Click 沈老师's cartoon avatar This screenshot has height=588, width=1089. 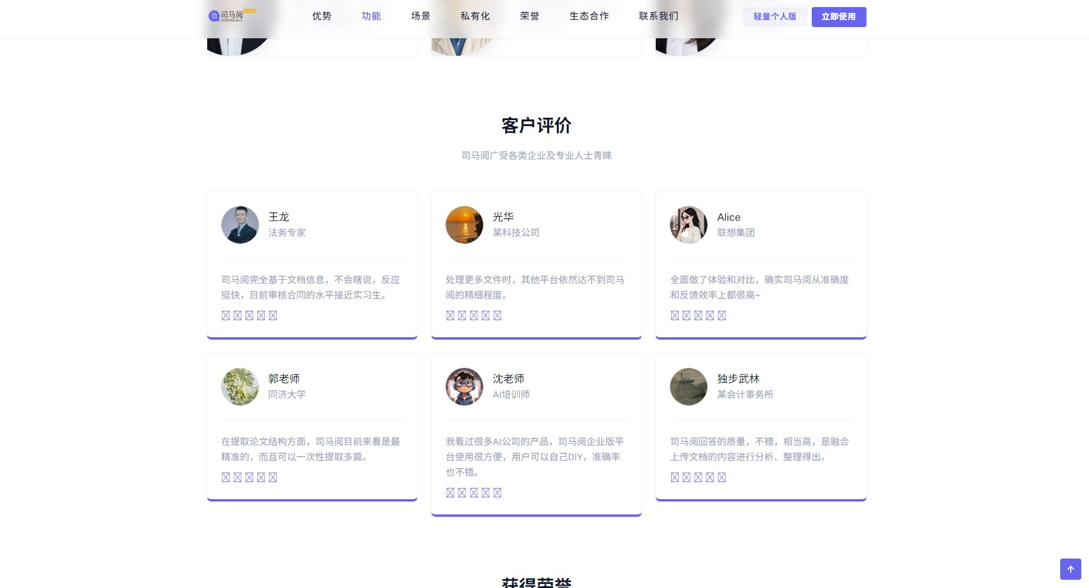point(464,387)
